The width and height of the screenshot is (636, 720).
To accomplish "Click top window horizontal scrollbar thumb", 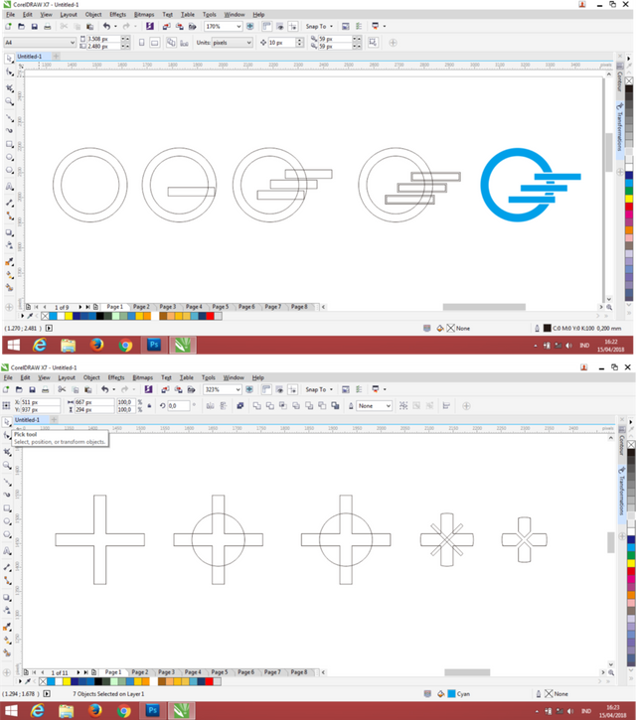I will click(484, 307).
